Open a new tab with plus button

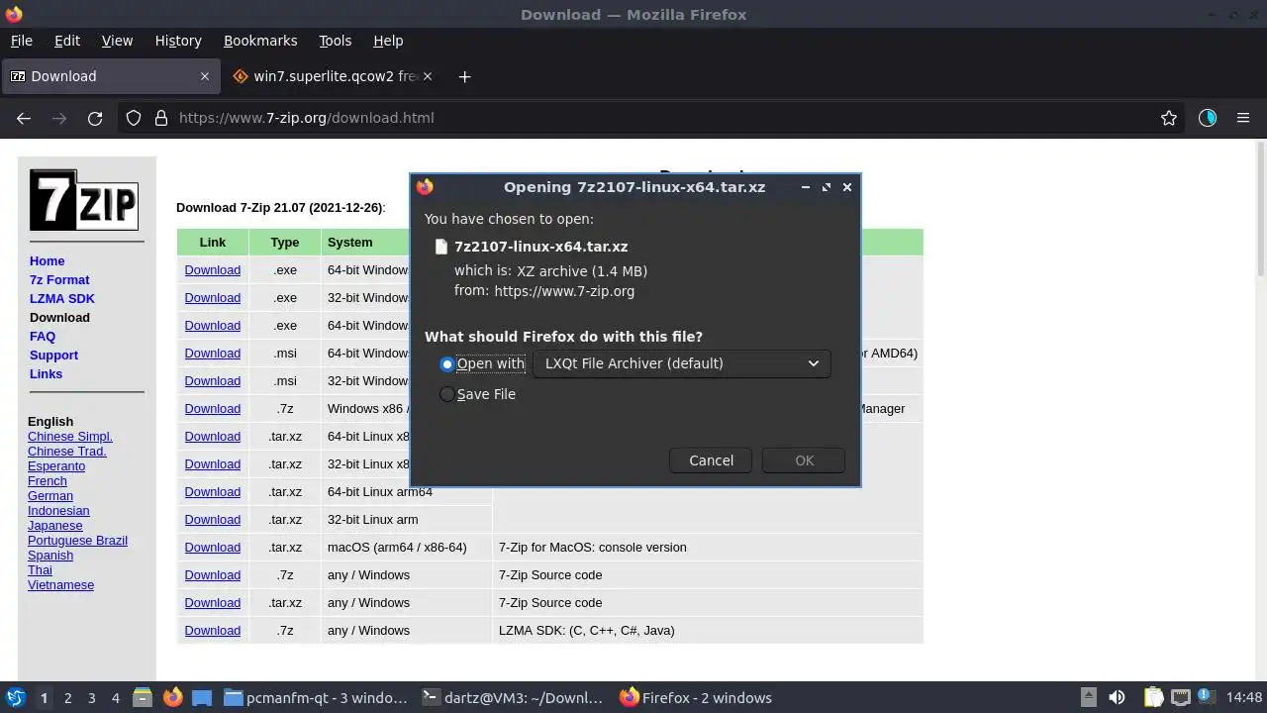464,76
